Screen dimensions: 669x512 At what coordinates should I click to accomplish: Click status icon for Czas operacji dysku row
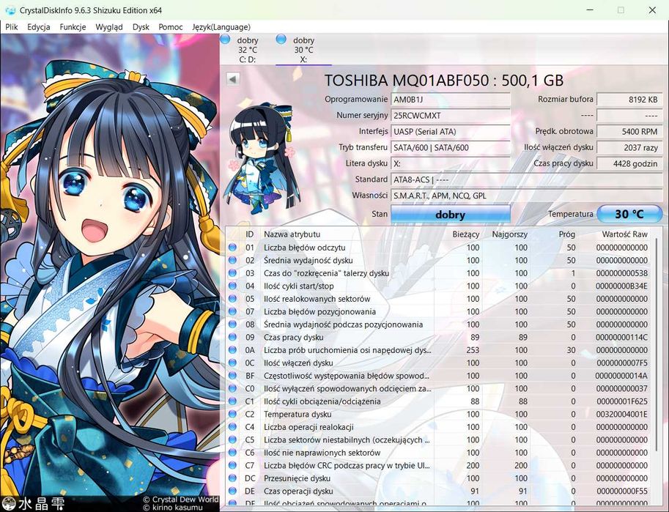point(232,490)
